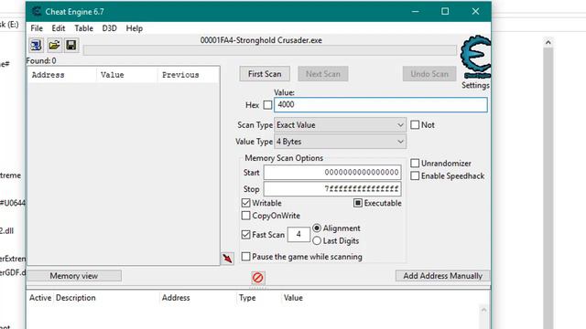Click the Address column header in address table

click(176, 298)
